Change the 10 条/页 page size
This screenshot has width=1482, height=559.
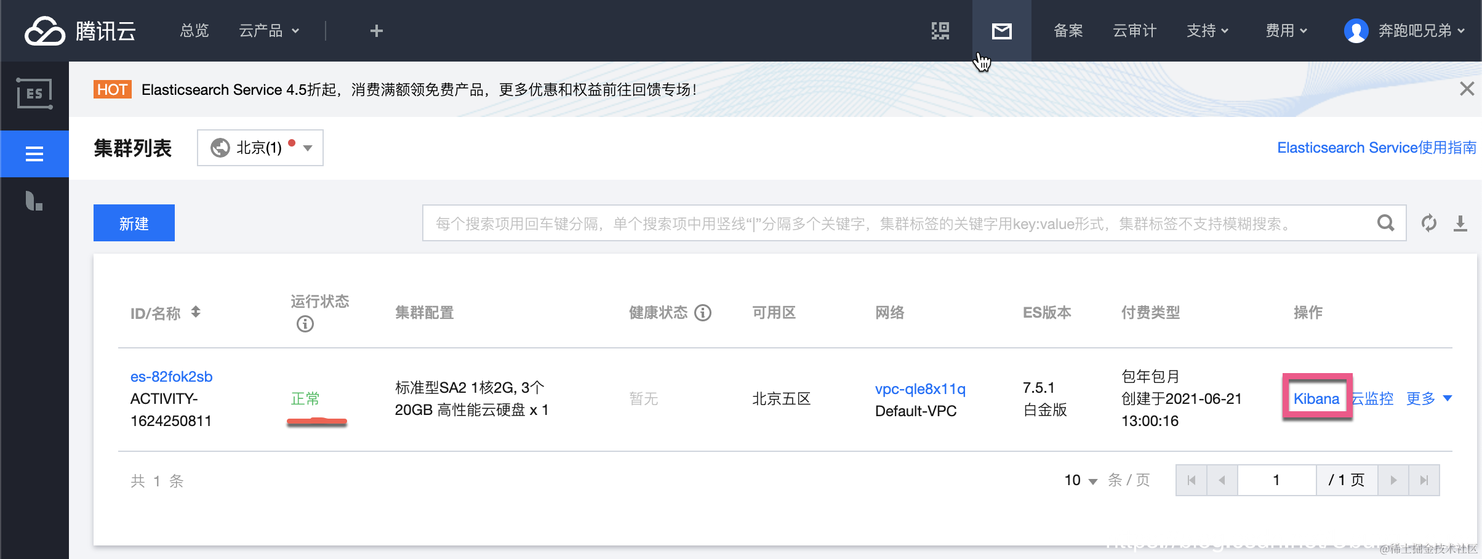coord(1081,480)
